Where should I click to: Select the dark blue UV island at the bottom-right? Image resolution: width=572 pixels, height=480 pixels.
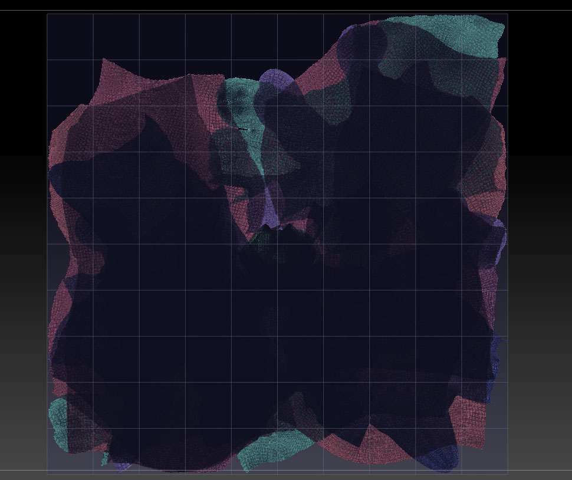coord(439,459)
